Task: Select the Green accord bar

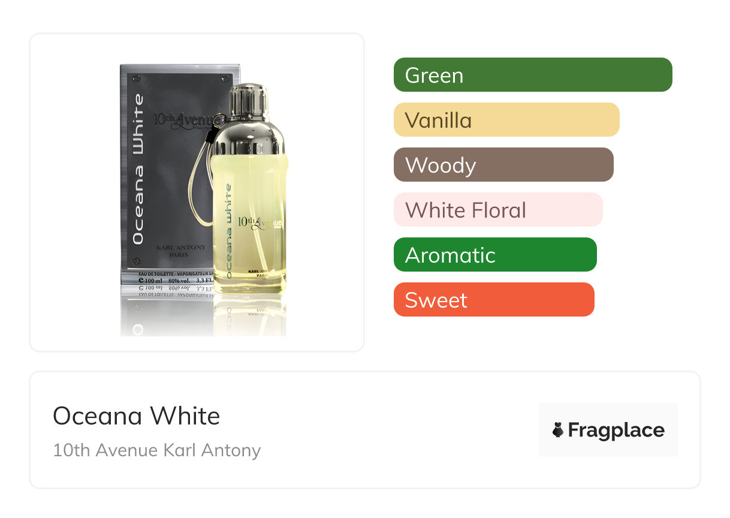Action: (x=533, y=75)
